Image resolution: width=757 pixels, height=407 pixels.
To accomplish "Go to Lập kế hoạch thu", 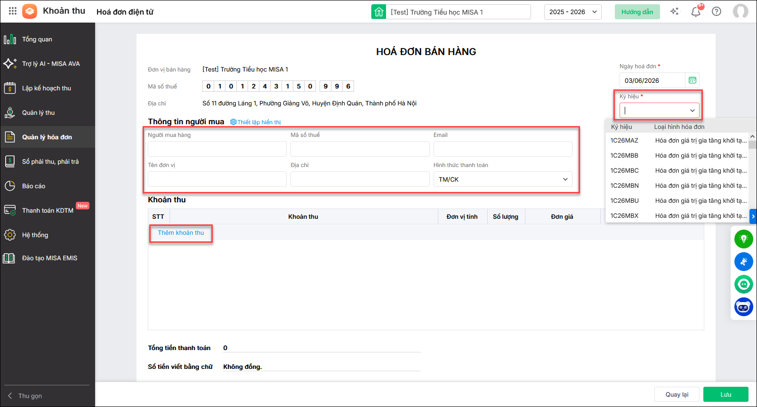I will (47, 88).
